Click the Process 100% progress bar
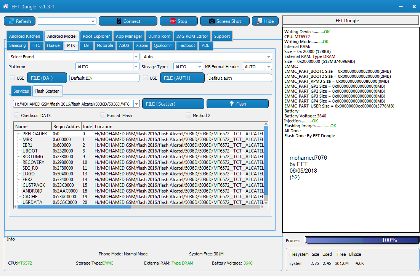Viewport: 420px width, 276px height. click(362, 240)
